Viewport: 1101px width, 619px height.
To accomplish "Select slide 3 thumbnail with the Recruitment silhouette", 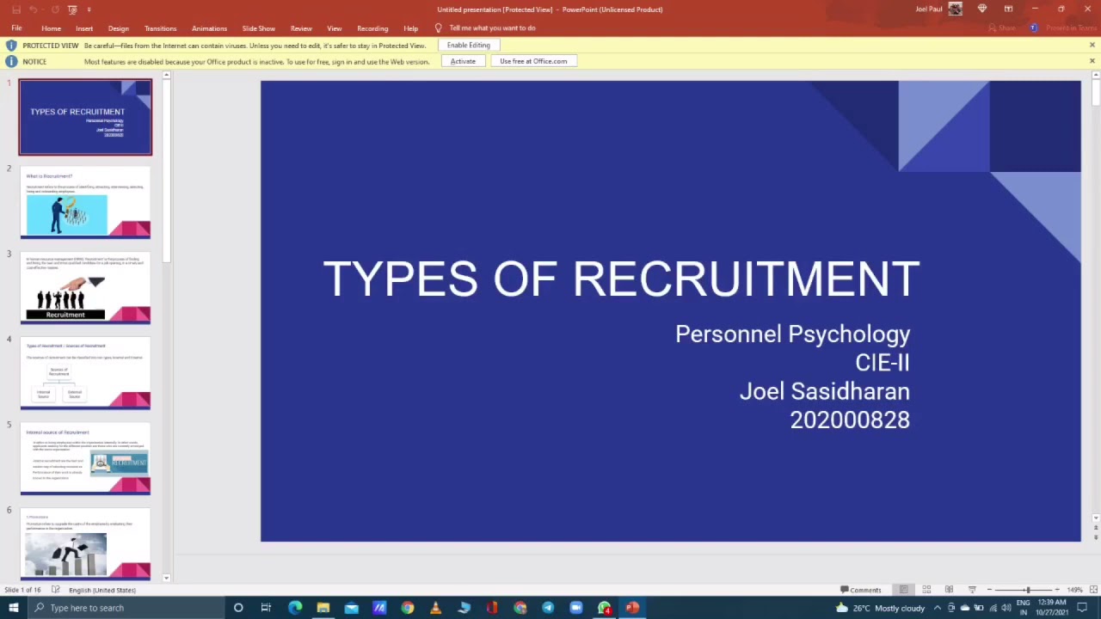I will click(x=85, y=288).
